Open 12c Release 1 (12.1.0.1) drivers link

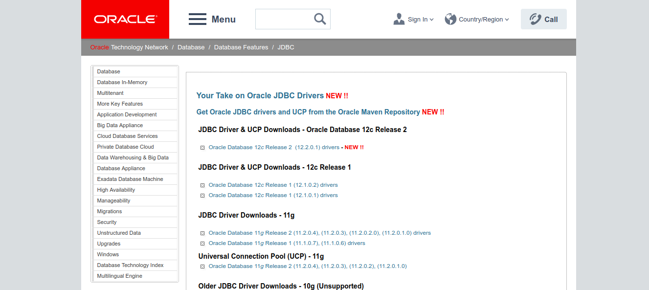click(x=273, y=195)
